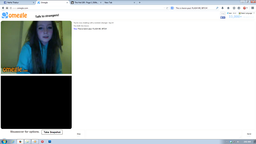
Task: Click the Firefox taskbar icon
Action: [x=20, y=141]
